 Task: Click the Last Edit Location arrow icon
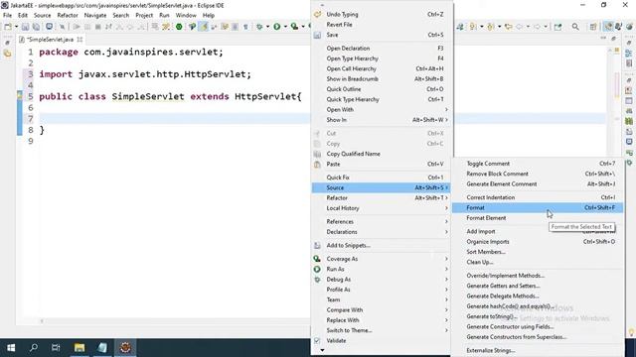click(508, 27)
